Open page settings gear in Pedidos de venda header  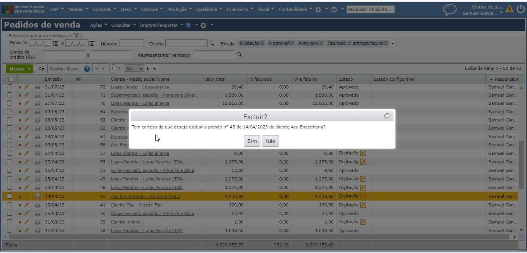[203, 25]
